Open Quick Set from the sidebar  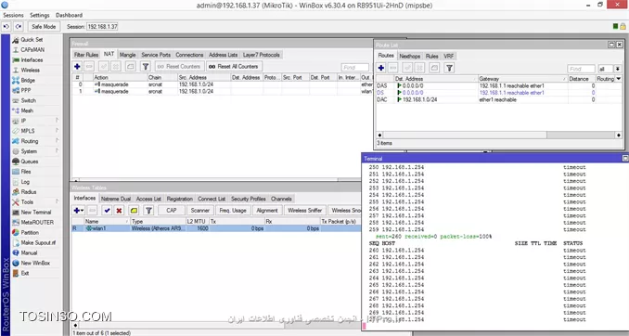click(32, 40)
